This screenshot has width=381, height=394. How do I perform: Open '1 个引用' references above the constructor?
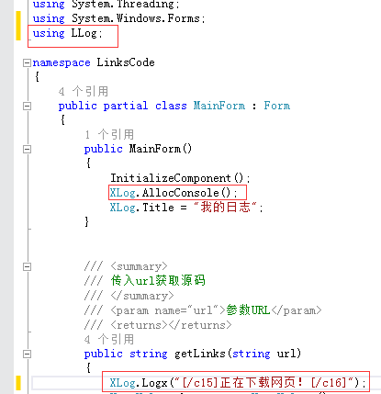[109, 134]
